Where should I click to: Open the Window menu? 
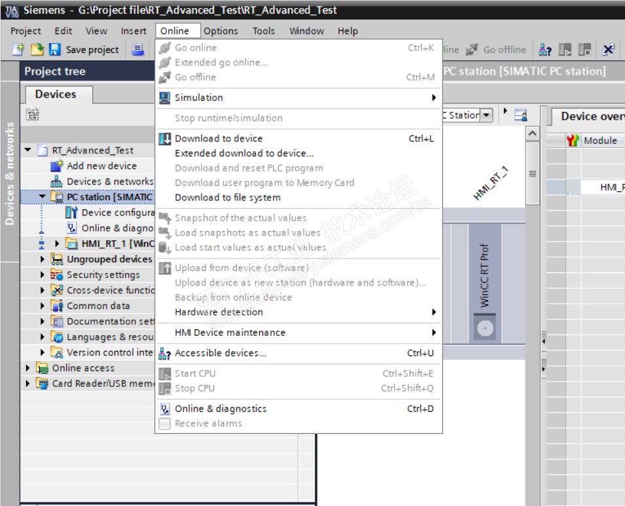(x=306, y=31)
